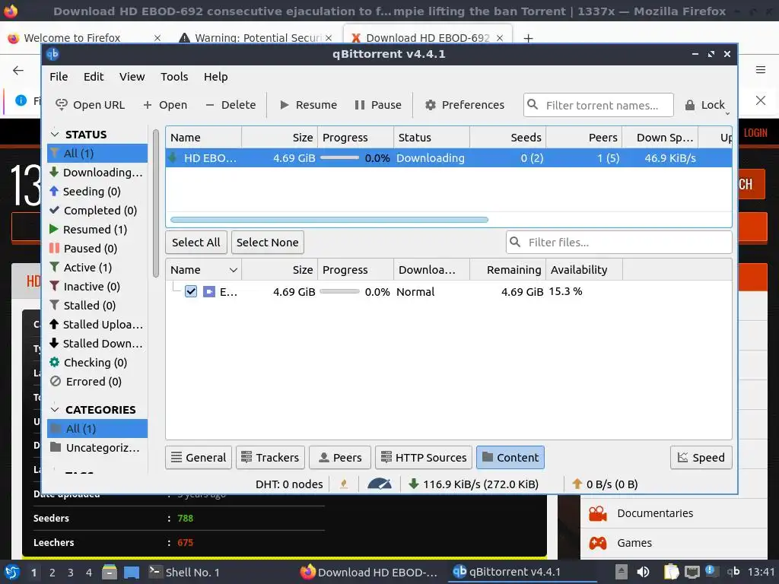
Task: Click the Stalled filter funnel icon
Action: 54,305
